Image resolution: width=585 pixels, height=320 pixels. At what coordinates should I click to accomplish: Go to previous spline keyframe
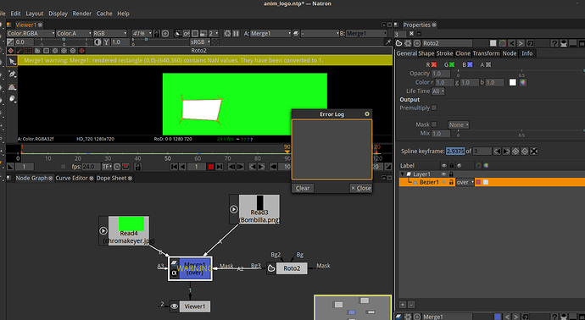[x=498, y=152]
